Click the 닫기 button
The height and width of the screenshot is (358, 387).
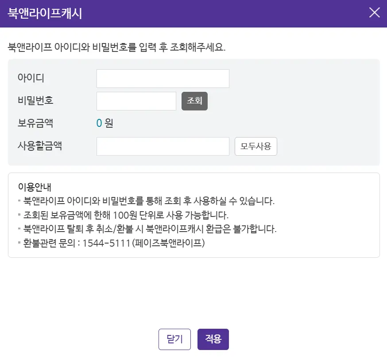(x=174, y=339)
